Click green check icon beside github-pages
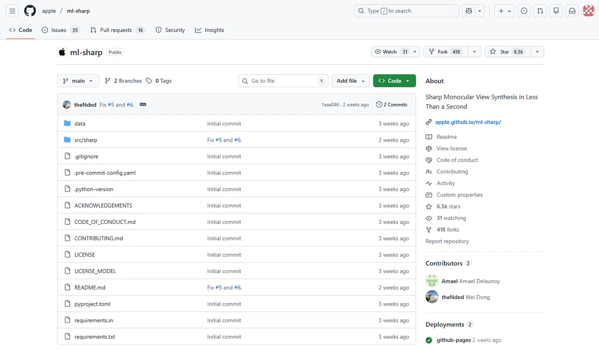This screenshot has width=599, height=349. click(x=429, y=340)
